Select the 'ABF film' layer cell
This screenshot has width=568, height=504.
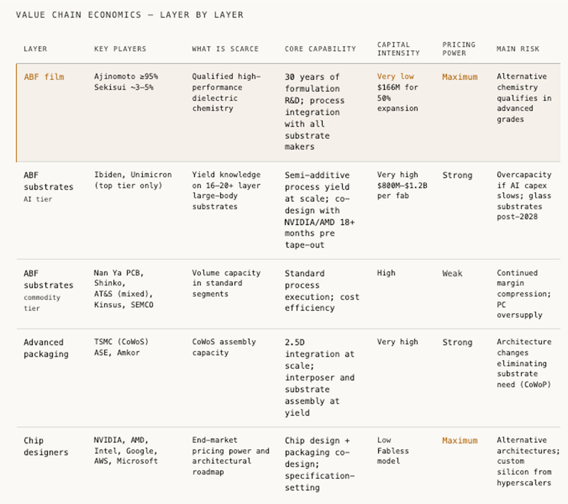[44, 77]
